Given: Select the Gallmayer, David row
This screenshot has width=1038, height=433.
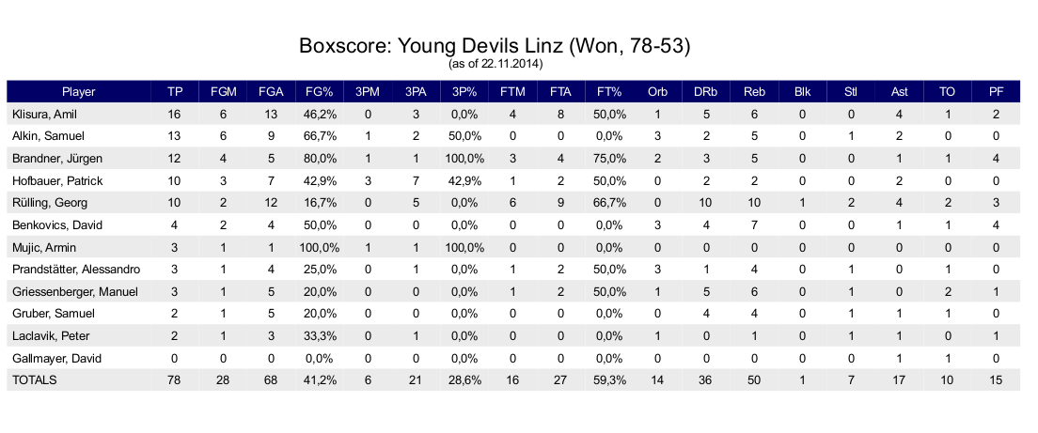Looking at the screenshot, I should click(513, 358).
